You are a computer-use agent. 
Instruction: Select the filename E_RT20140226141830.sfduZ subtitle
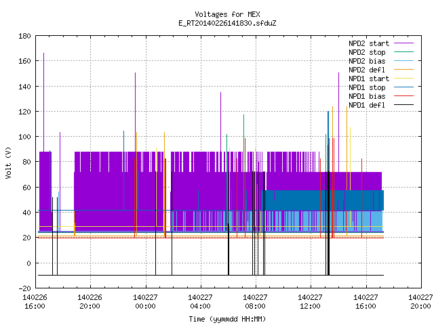tap(227, 23)
